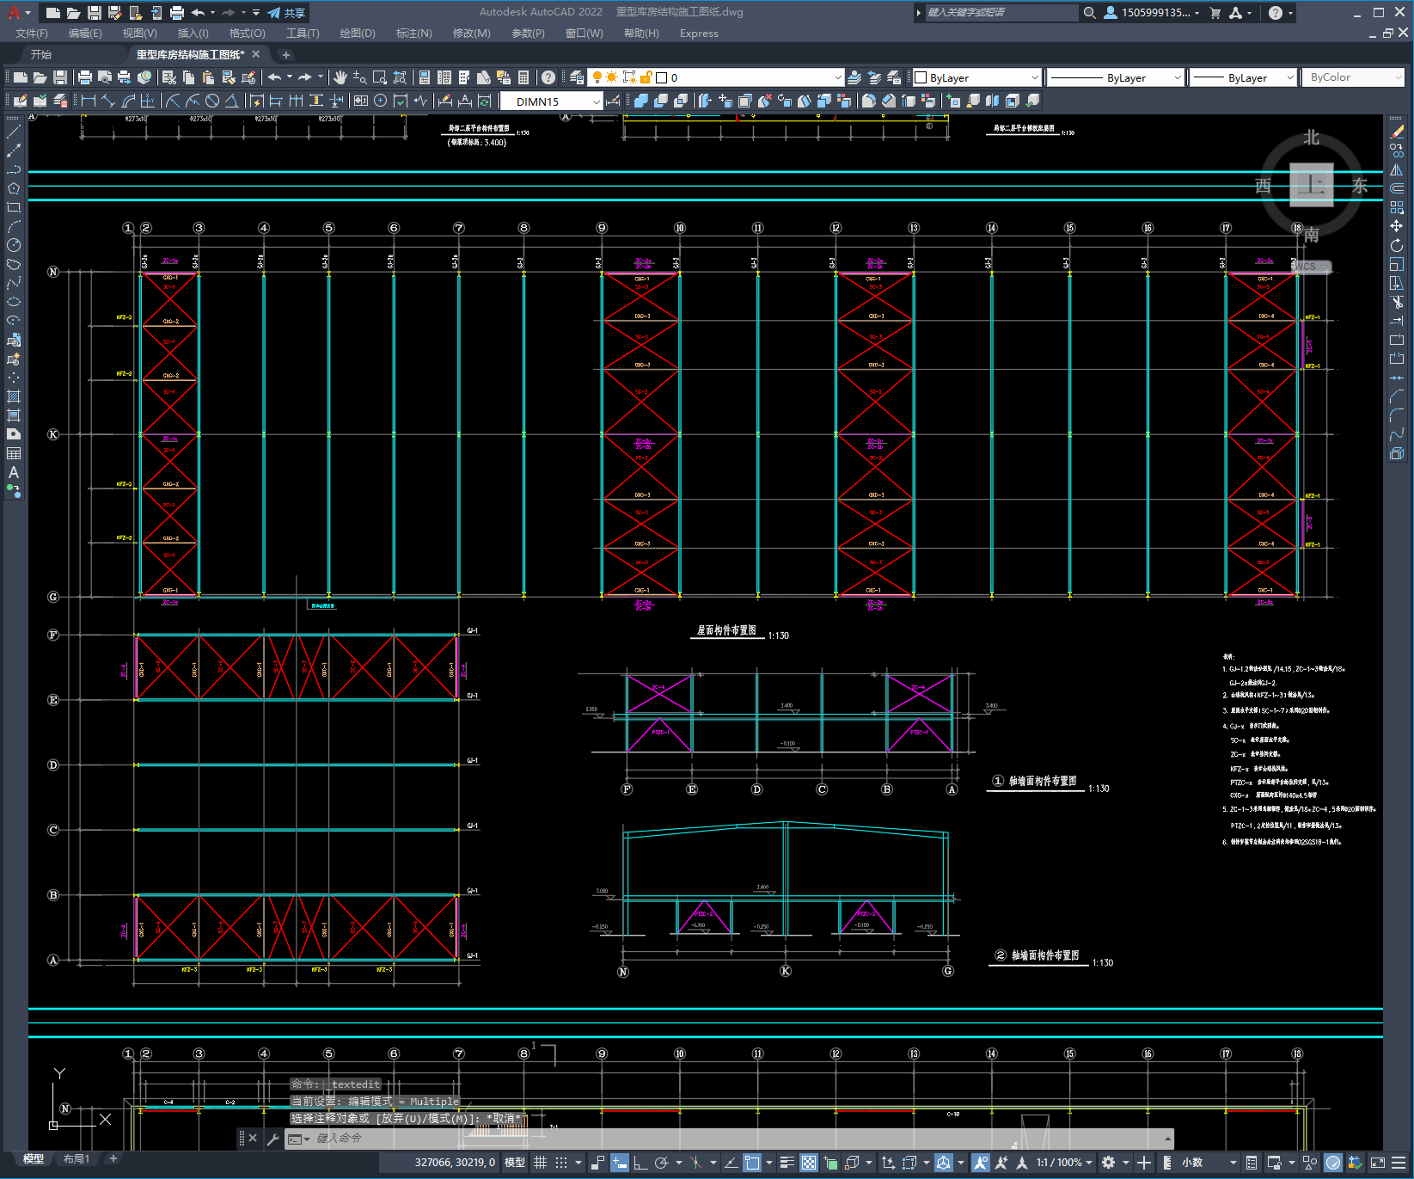Click Customization menu icon in status bar
The width and height of the screenshot is (1414, 1179).
[1399, 1163]
